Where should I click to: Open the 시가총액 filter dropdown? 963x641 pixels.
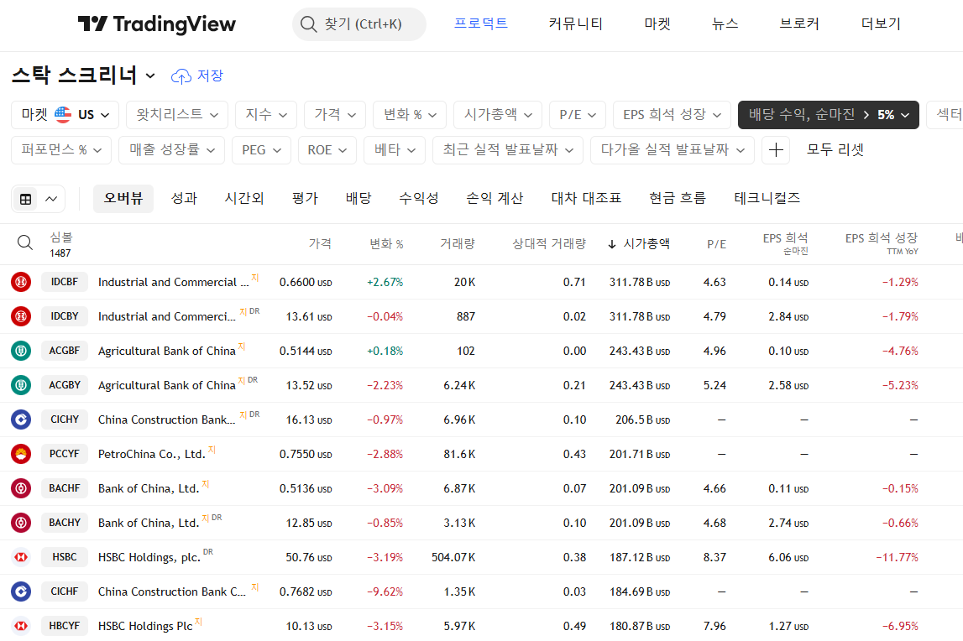coord(498,115)
